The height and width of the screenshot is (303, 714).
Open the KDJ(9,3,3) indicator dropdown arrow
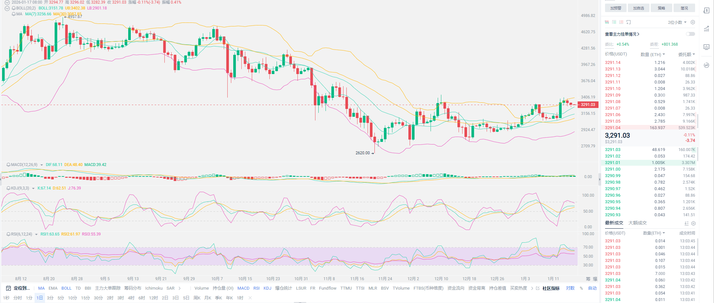point(33,189)
